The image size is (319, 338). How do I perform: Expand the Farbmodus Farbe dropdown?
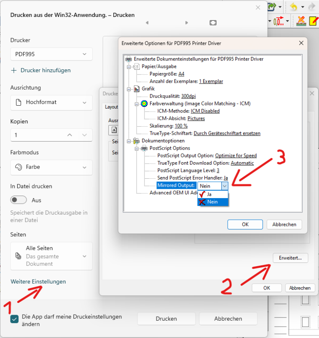point(51,167)
